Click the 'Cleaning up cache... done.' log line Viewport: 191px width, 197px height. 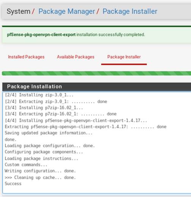40,178
